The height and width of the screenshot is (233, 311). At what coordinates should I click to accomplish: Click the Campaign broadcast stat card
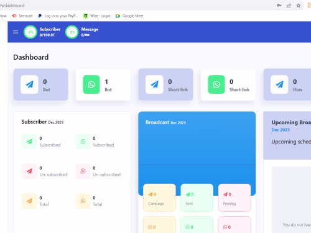click(x=159, y=198)
